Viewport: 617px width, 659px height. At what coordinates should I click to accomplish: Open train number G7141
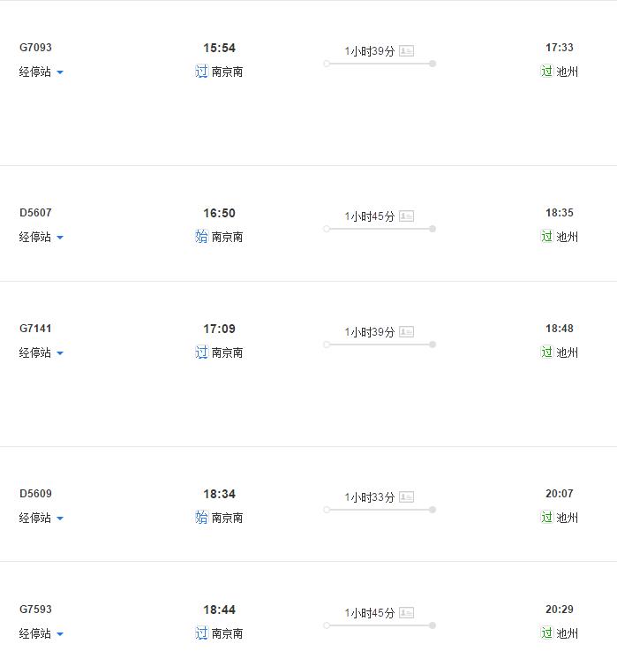(35, 329)
